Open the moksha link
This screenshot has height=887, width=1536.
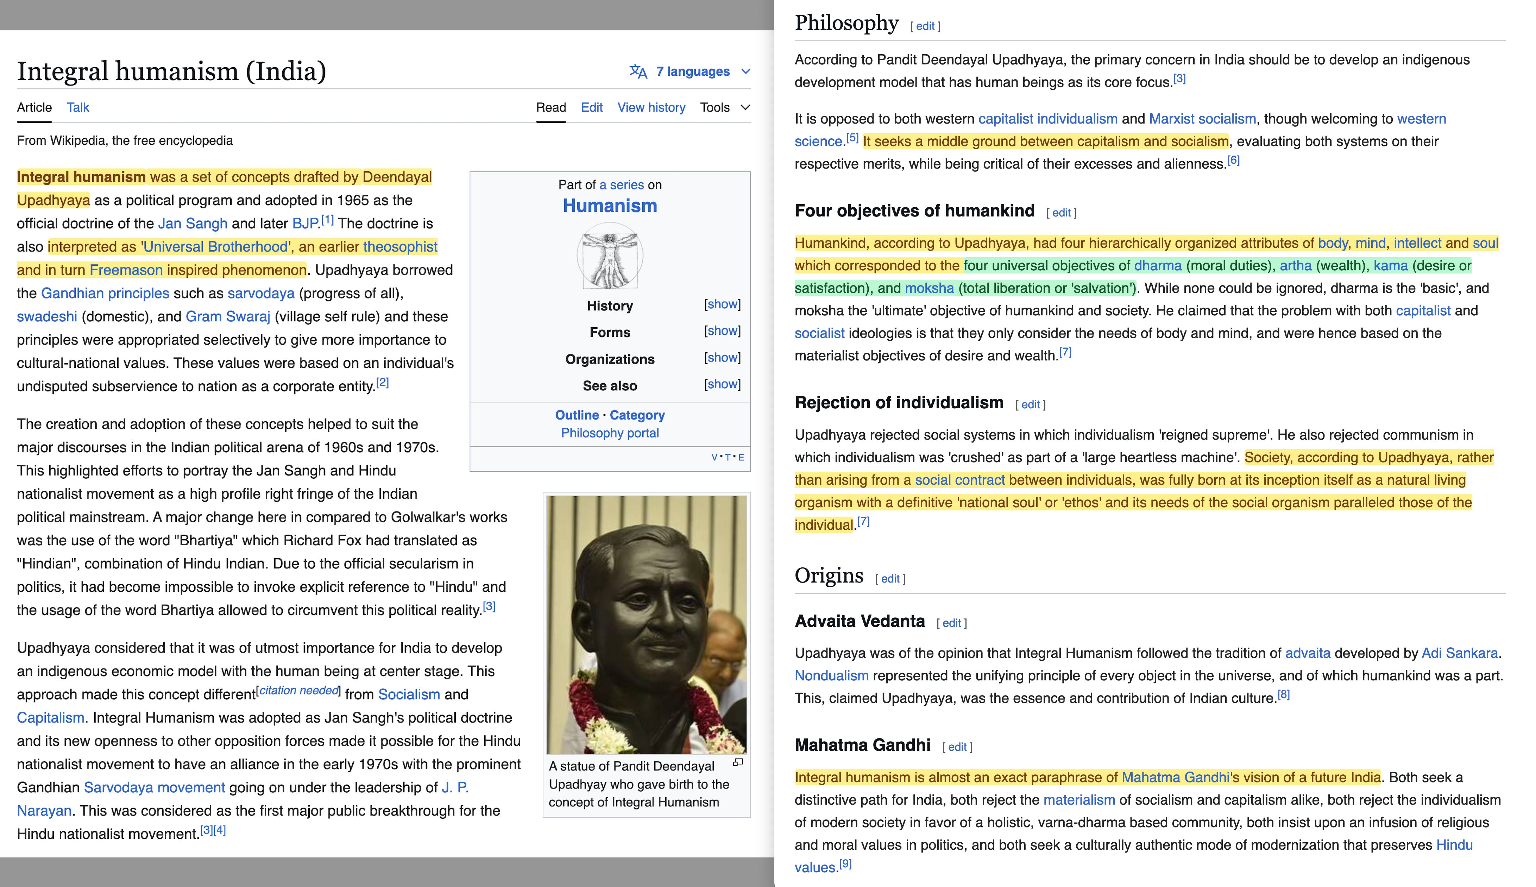930,288
